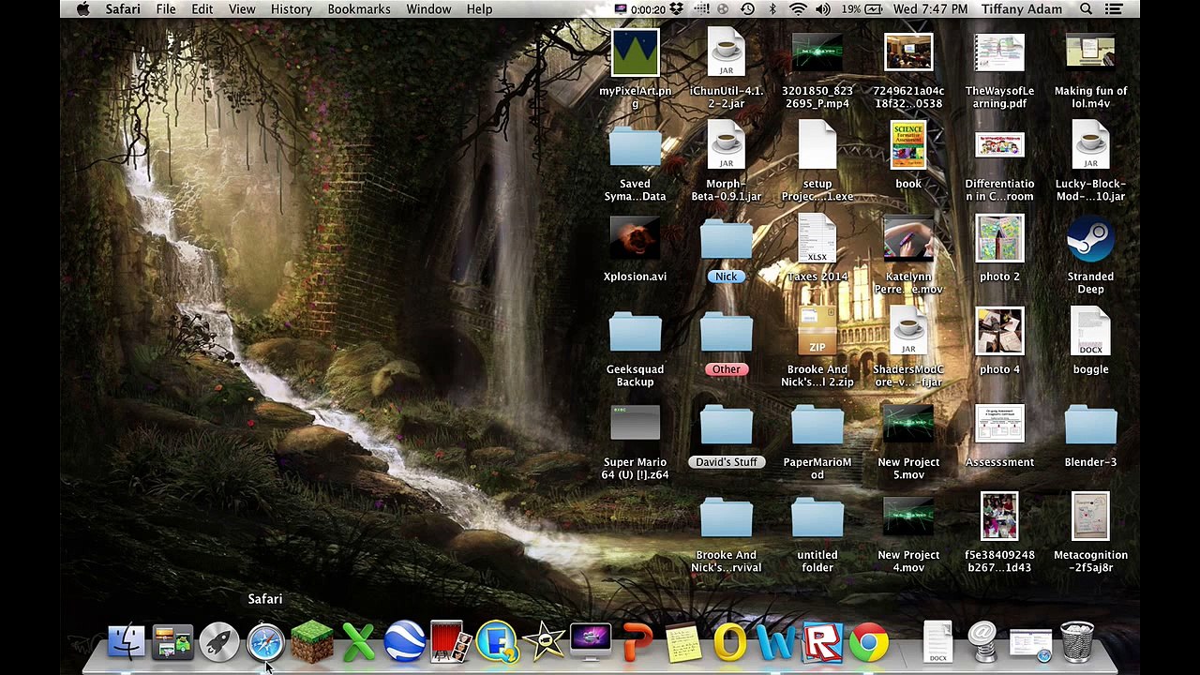Viewport: 1200px width, 675px height.
Task: Launch Launchpad rocket icon in dock
Action: point(219,642)
